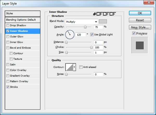Click the Reset button
Viewport: 156px width, 115px height.
[140, 20]
